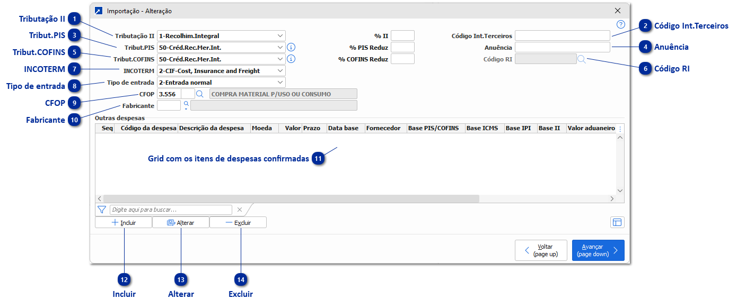Open the Tipo de entrada dropdown

(x=280, y=83)
